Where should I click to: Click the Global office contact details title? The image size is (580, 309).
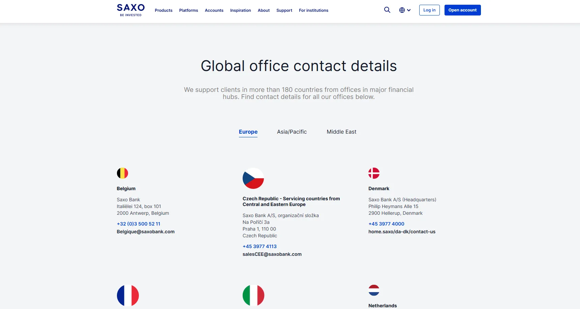click(x=299, y=66)
